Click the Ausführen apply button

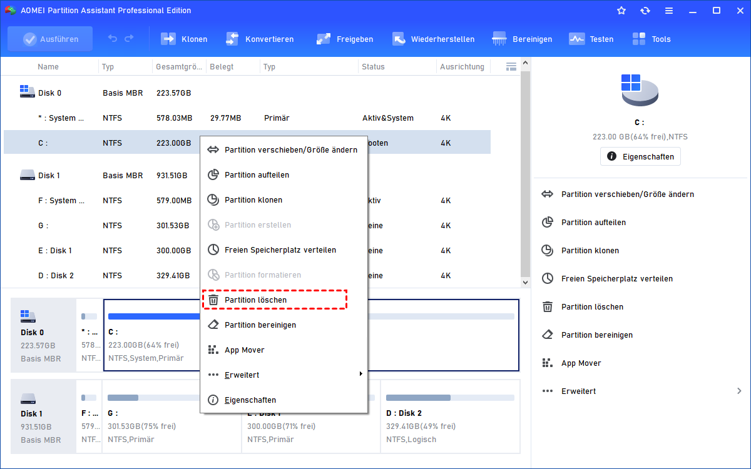tap(50, 39)
